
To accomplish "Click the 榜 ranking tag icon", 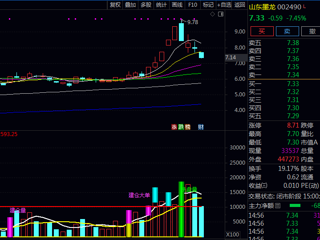I will 187,127.
